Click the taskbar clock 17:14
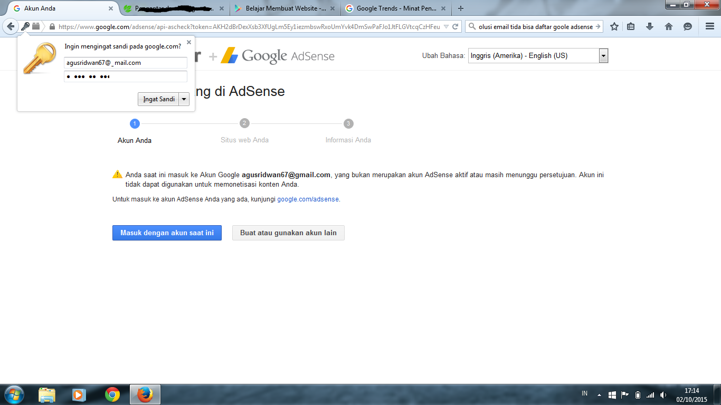The height and width of the screenshot is (405, 721). [x=691, y=391]
